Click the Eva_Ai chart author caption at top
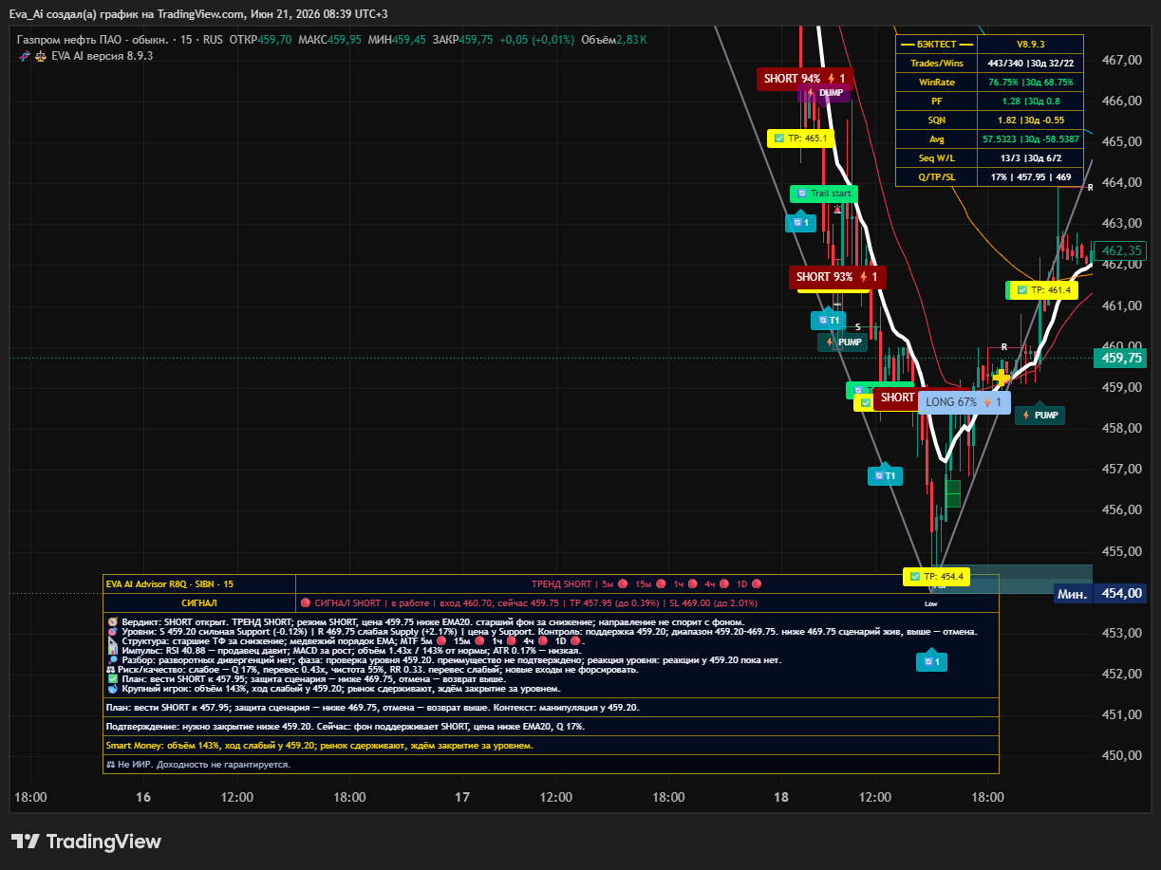 [197, 13]
